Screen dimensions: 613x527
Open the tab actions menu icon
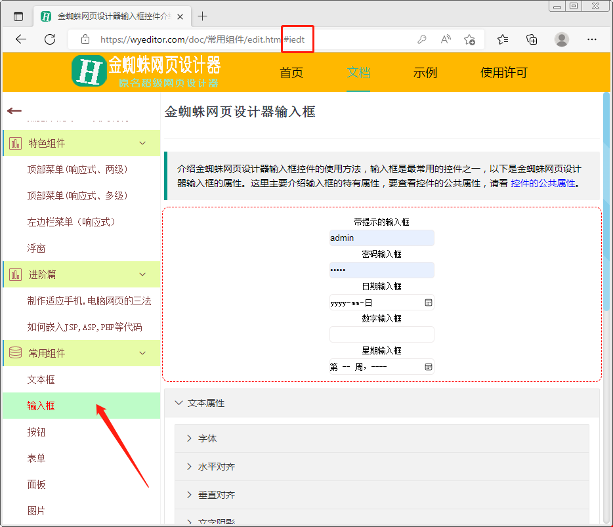click(x=18, y=16)
